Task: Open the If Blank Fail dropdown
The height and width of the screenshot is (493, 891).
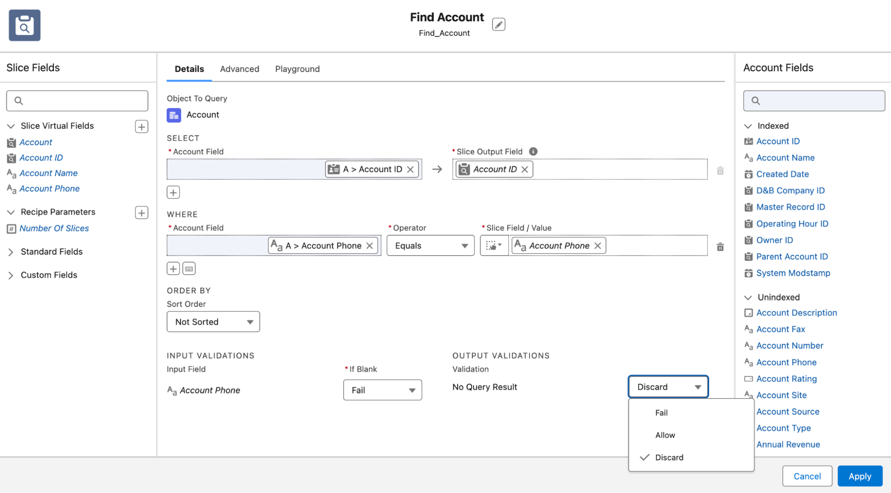Action: tap(382, 390)
